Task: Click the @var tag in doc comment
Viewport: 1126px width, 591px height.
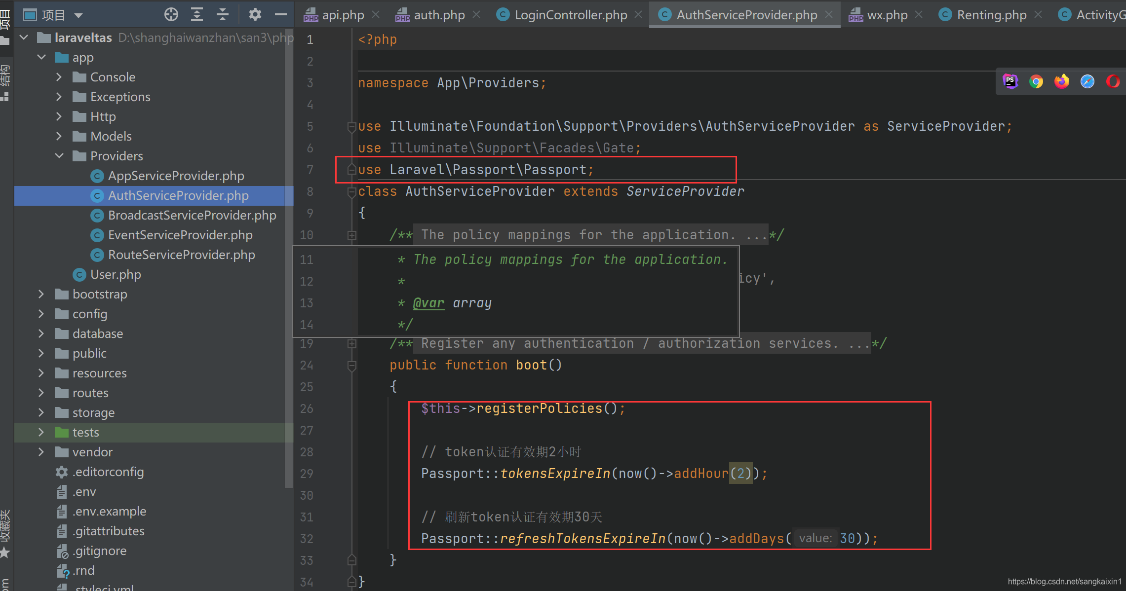Action: [428, 303]
